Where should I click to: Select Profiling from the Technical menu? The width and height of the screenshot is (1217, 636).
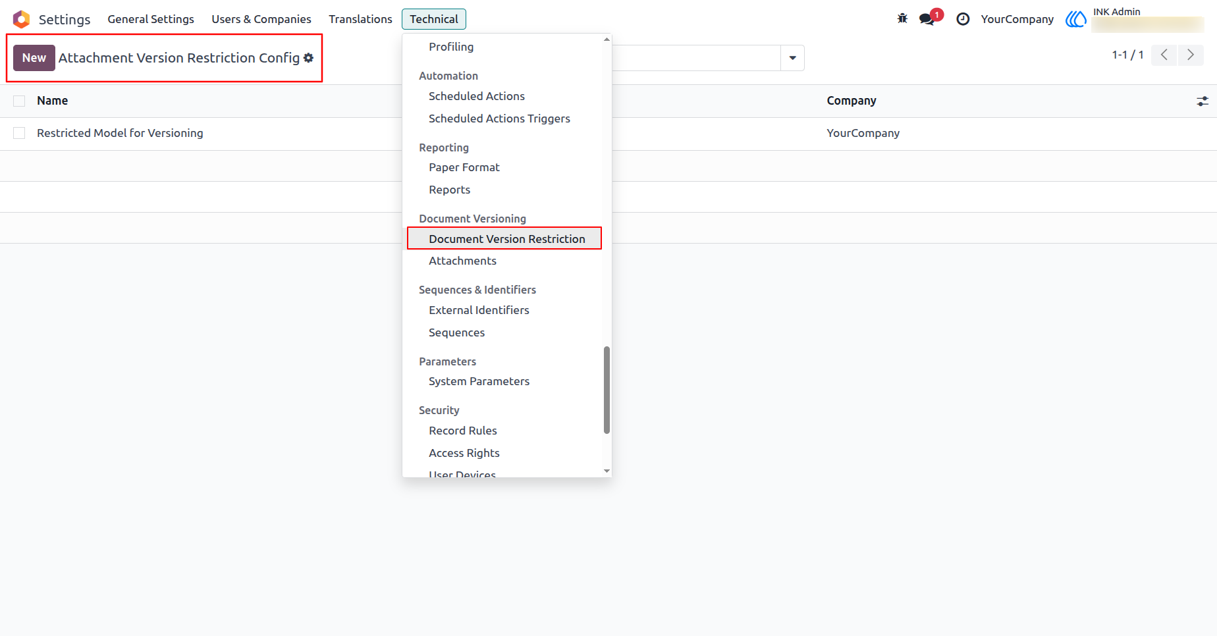(451, 47)
